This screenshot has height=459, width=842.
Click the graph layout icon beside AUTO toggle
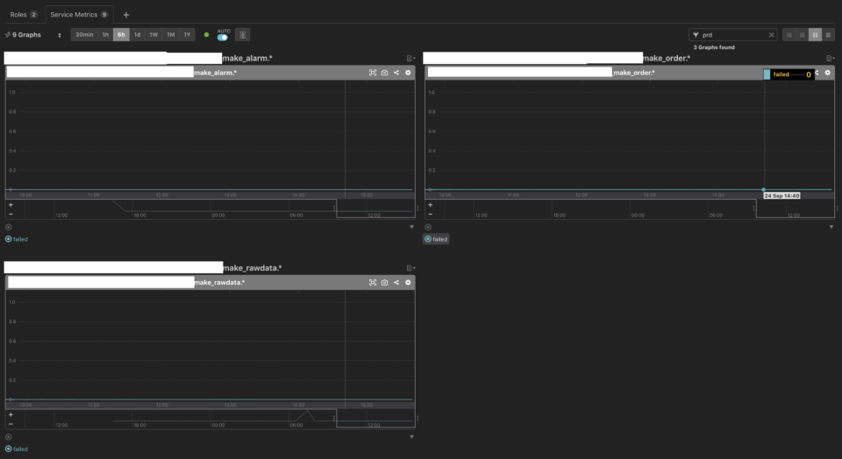coord(243,35)
